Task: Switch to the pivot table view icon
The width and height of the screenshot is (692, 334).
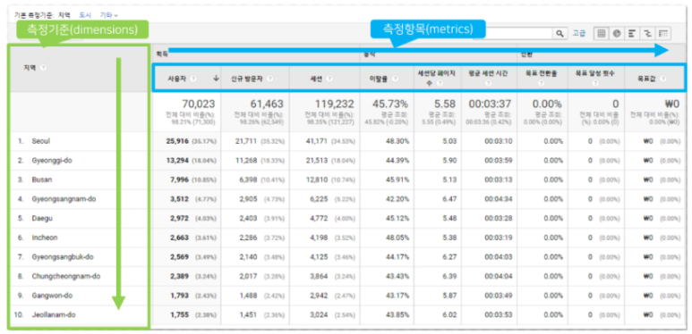Action: [x=662, y=33]
